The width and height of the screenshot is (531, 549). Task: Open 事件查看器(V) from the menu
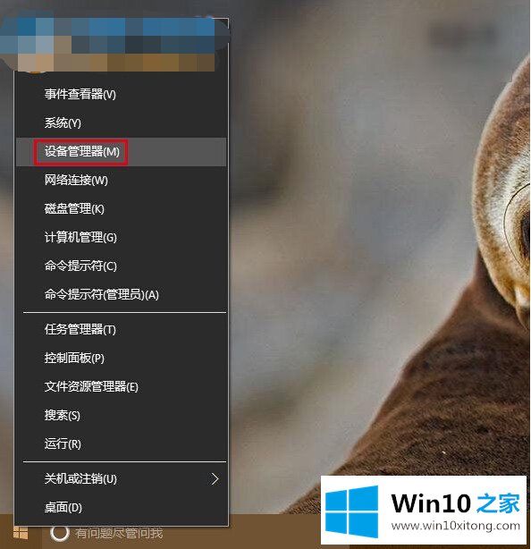pyautogui.click(x=121, y=94)
